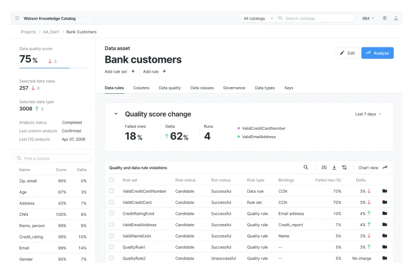Sort columns list by Score header
413x273 pixels.
pyautogui.click(x=61, y=170)
